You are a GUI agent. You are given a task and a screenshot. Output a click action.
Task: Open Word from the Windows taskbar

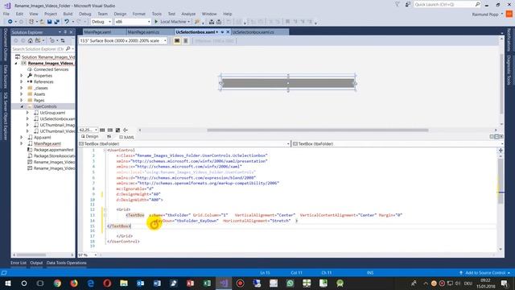point(157,283)
